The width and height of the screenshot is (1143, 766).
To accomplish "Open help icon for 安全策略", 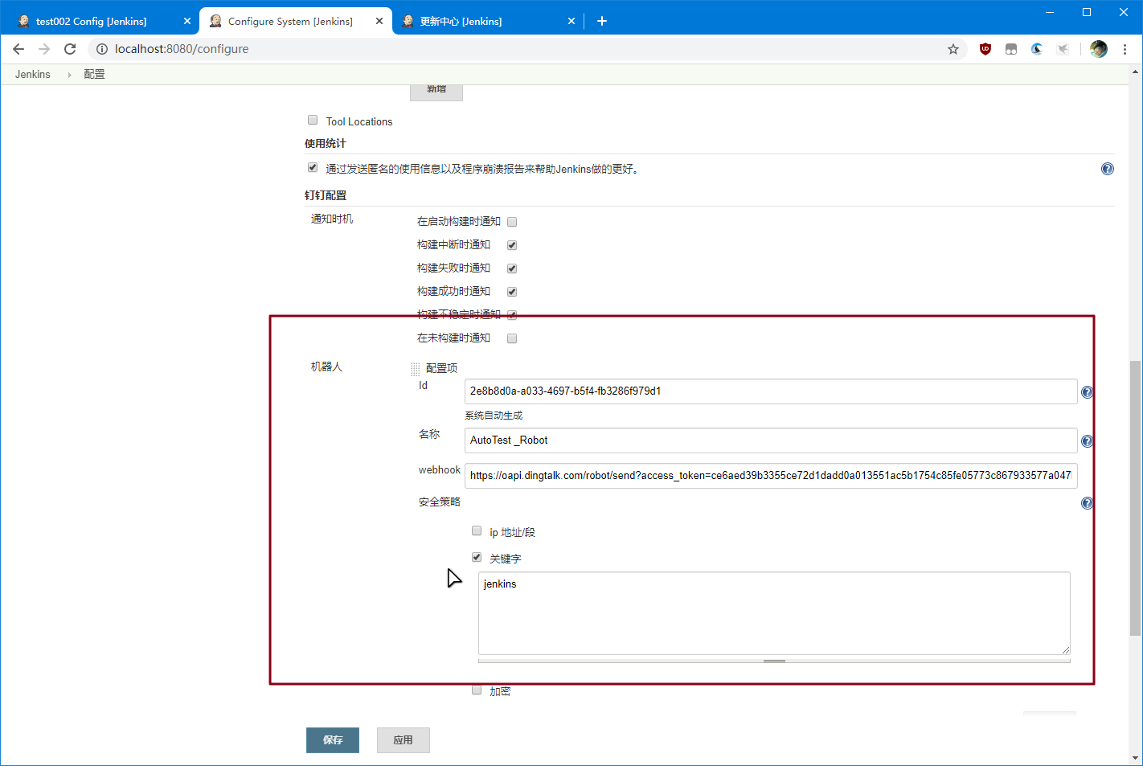I will (x=1087, y=503).
